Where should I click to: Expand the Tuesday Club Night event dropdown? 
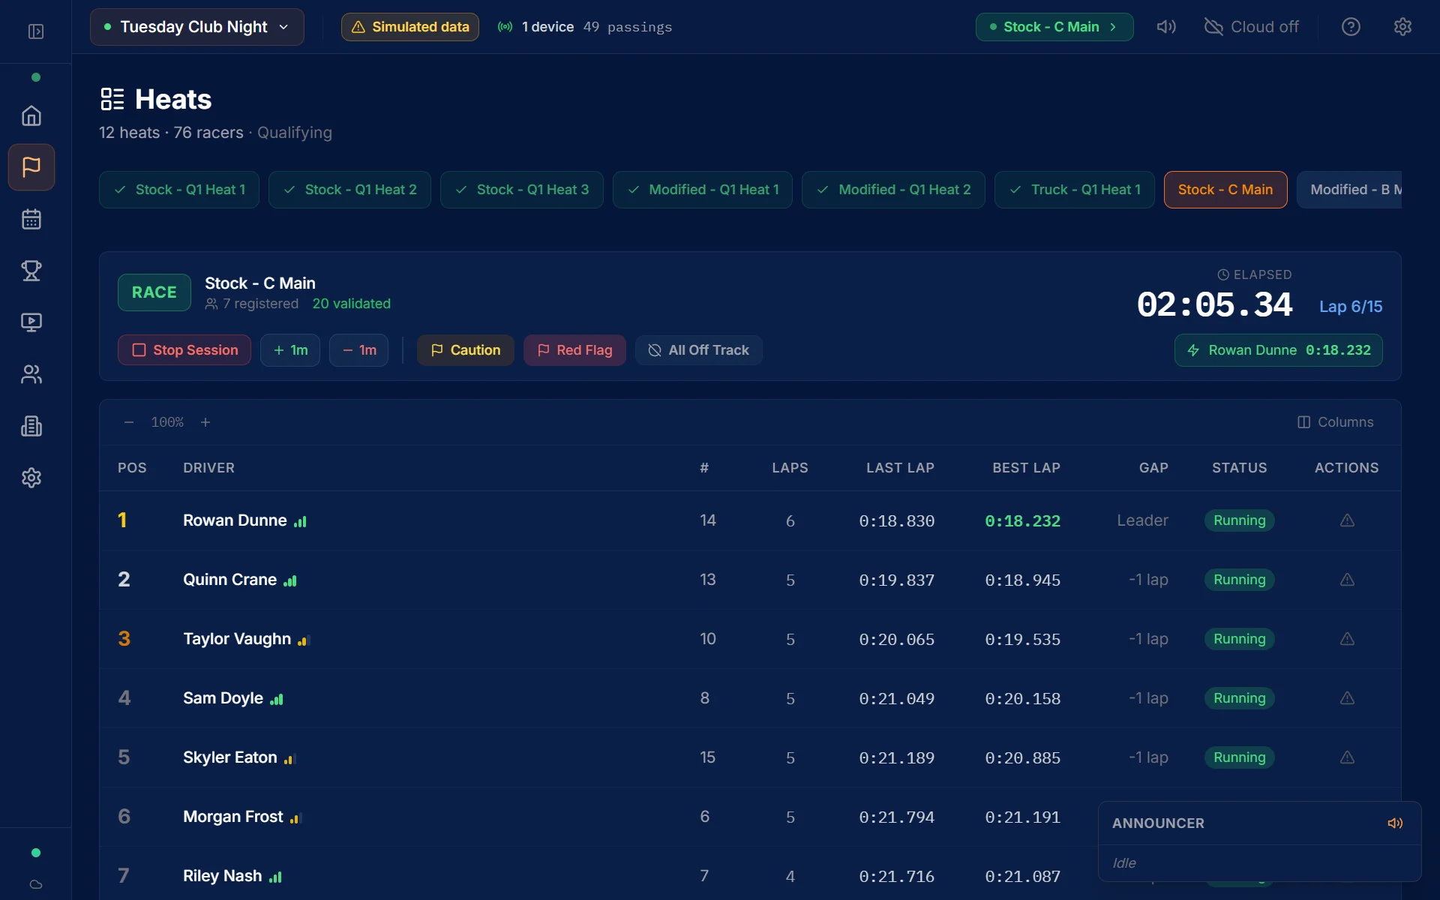[x=197, y=27]
